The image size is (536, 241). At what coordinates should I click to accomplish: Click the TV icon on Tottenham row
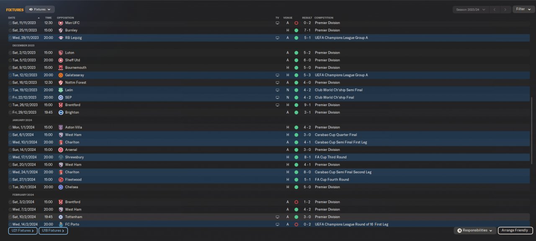pyautogui.click(x=277, y=217)
